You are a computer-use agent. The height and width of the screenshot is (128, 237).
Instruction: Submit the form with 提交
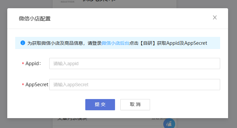tap(100, 105)
